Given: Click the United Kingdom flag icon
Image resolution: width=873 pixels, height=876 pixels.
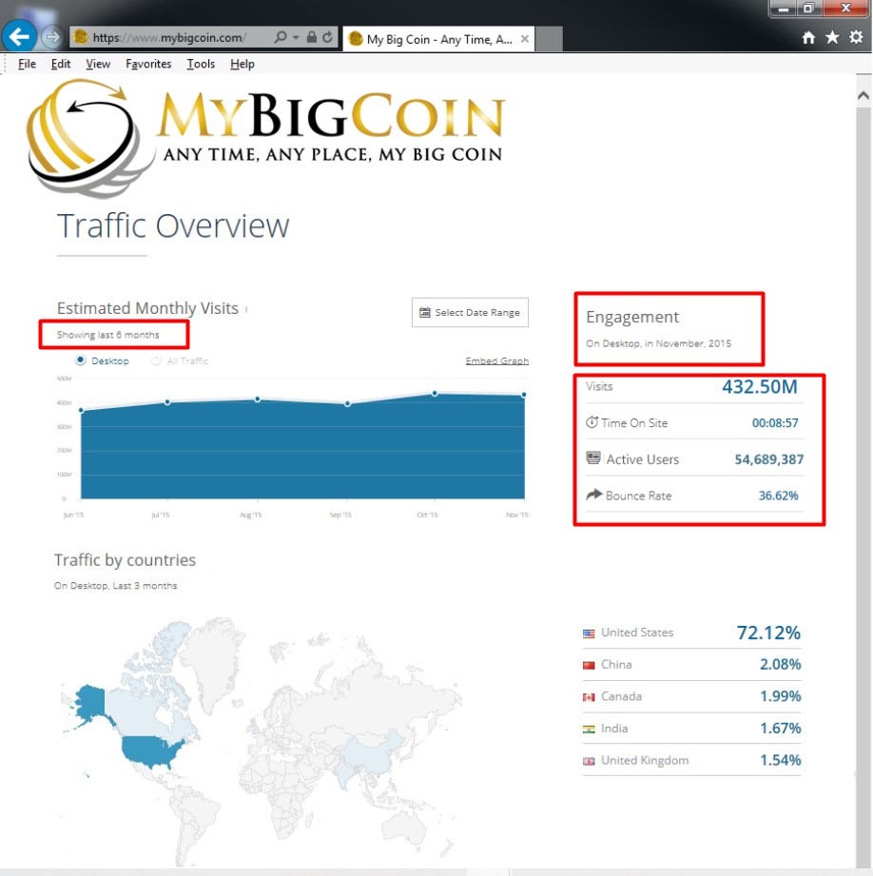Looking at the screenshot, I should (x=589, y=761).
